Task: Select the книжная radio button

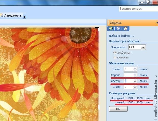Action: point(115,57)
